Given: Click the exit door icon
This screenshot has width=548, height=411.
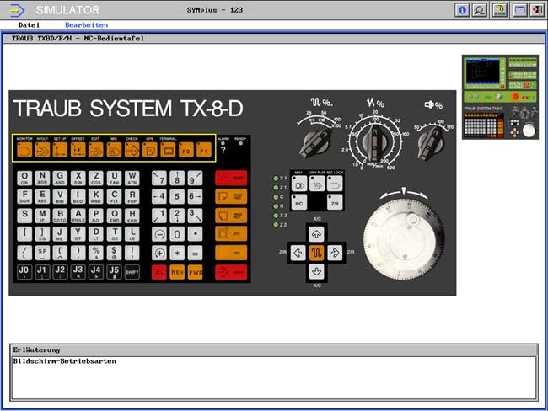Looking at the screenshot, I should 536,10.
